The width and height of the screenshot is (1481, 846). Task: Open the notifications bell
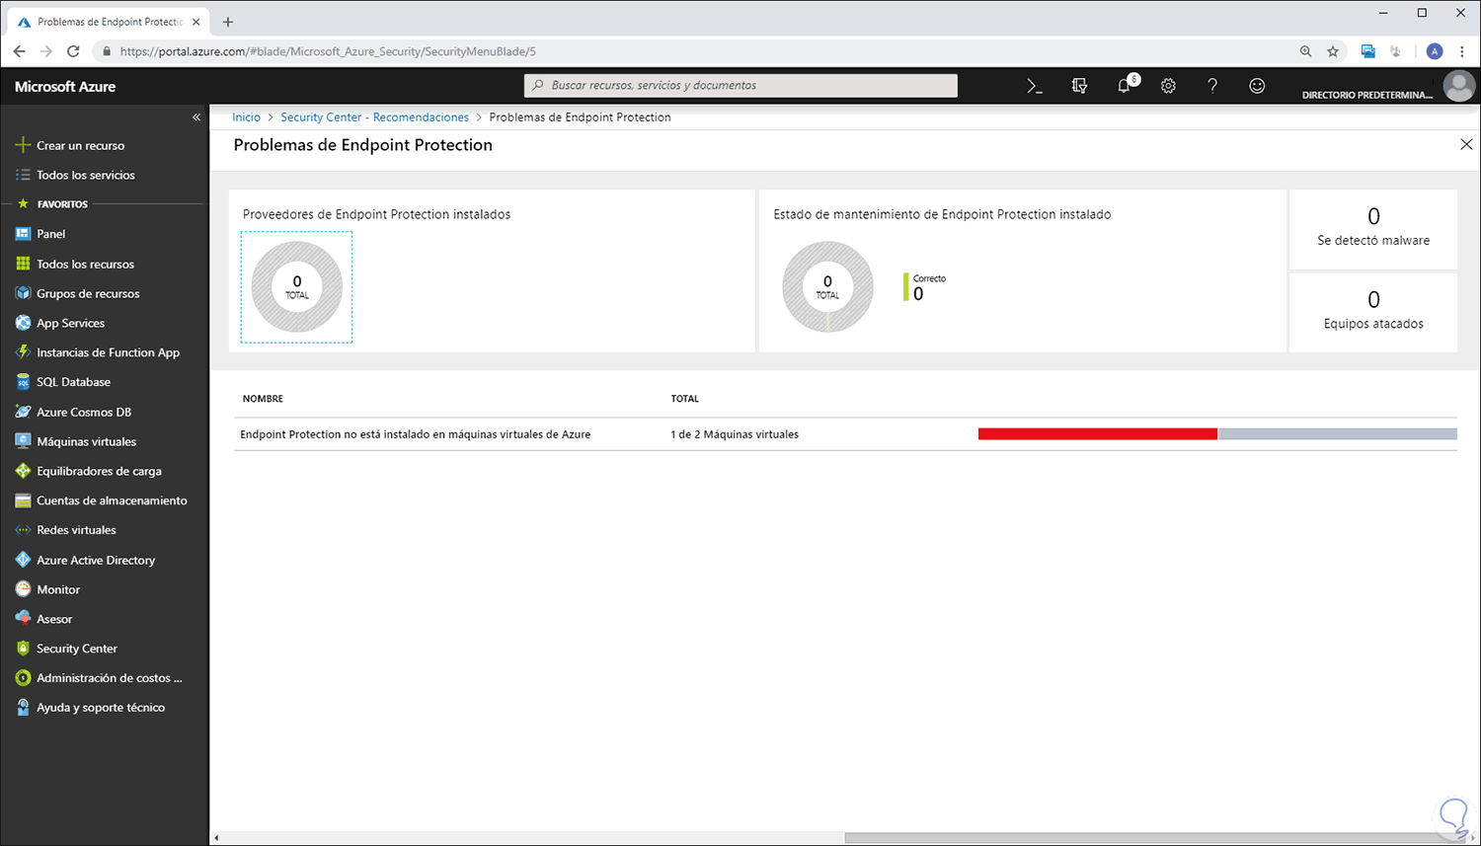[x=1125, y=86]
